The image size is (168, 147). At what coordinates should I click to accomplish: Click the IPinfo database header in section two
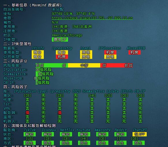coord(38,48)
